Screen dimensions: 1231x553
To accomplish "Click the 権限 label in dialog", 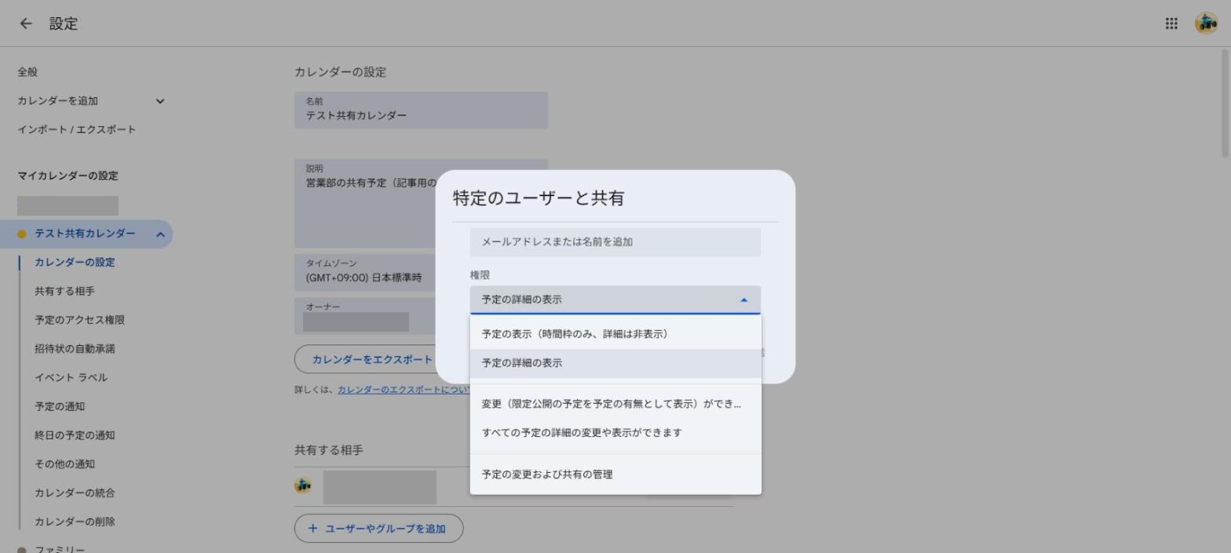I will point(480,275).
